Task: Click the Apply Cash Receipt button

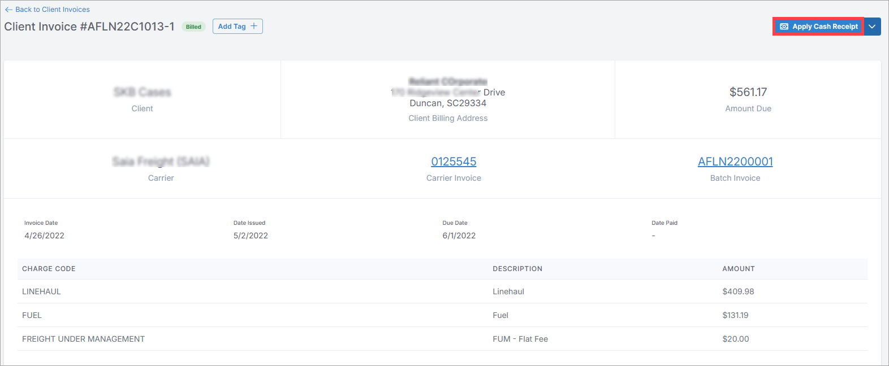Action: point(818,27)
